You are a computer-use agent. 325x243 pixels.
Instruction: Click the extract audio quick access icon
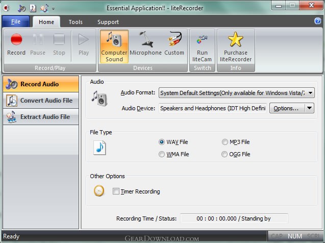(x=44, y=8)
